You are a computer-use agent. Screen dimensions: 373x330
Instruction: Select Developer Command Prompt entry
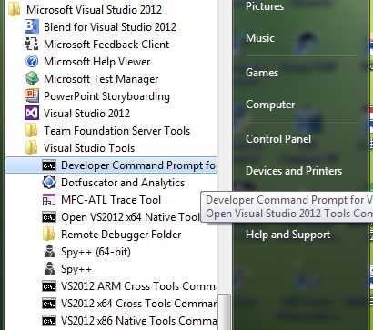(111, 165)
